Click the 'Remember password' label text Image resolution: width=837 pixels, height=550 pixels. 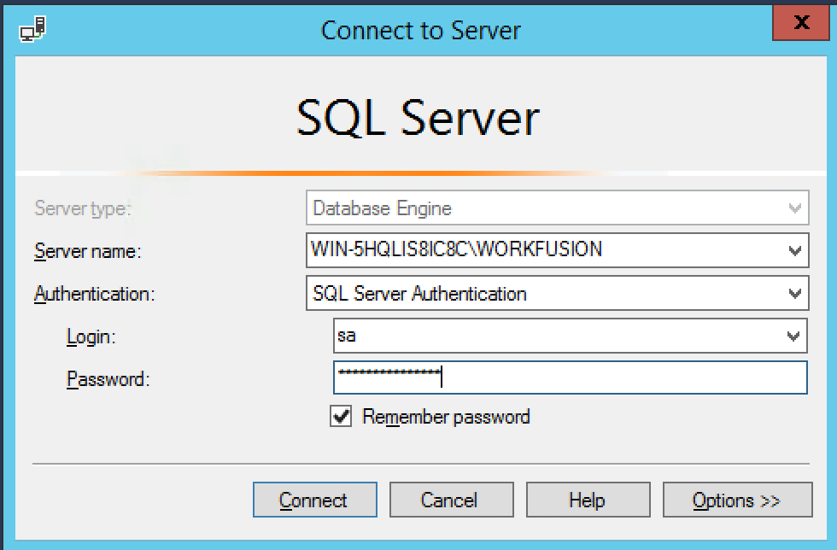click(446, 417)
